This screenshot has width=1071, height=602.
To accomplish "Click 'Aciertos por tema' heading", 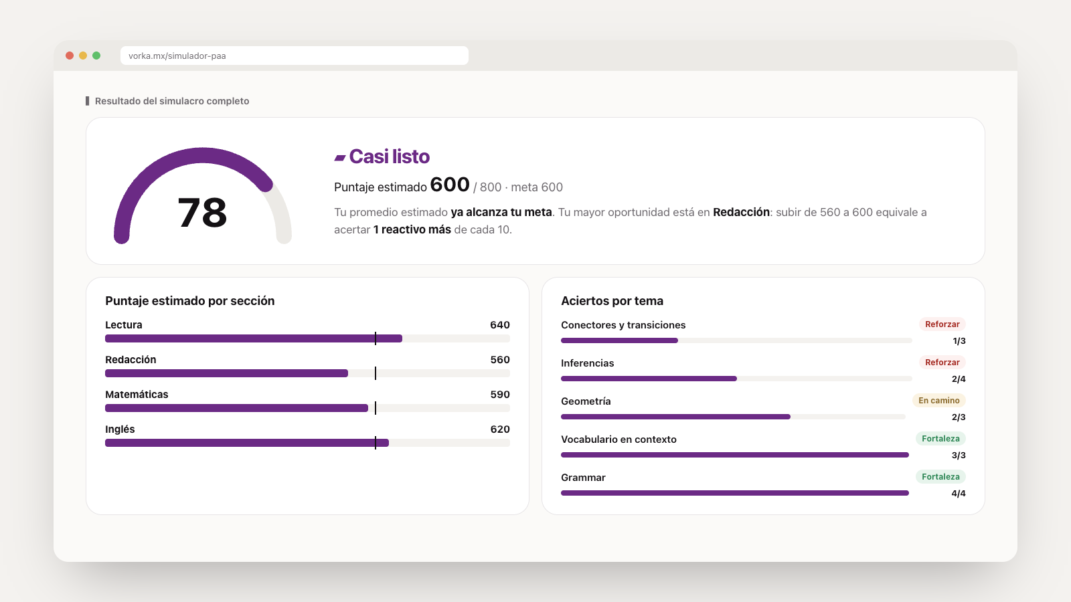I will pyautogui.click(x=612, y=301).
